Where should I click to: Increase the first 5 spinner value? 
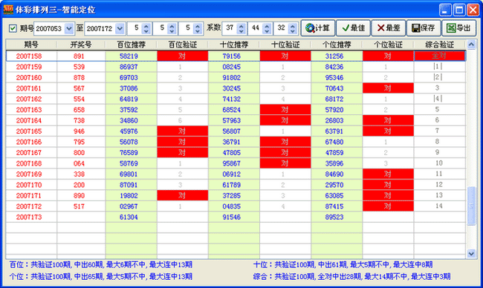click(x=146, y=26)
